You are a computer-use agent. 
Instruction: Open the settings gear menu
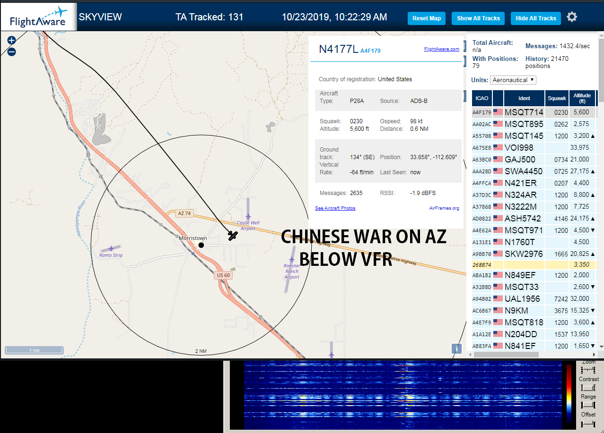[x=572, y=17]
